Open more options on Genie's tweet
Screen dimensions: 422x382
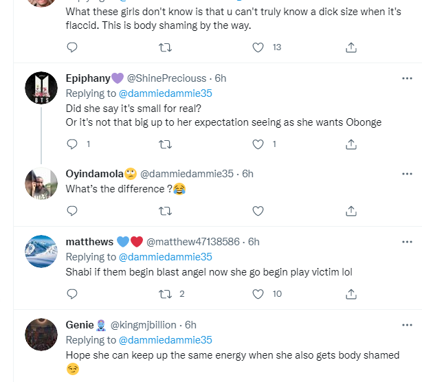(x=407, y=324)
